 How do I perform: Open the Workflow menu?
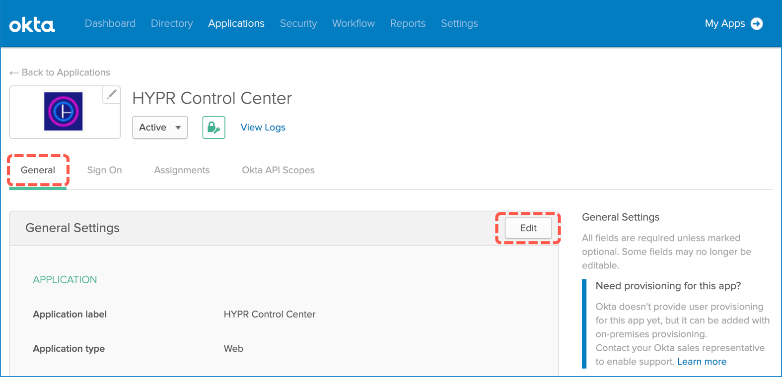(354, 23)
